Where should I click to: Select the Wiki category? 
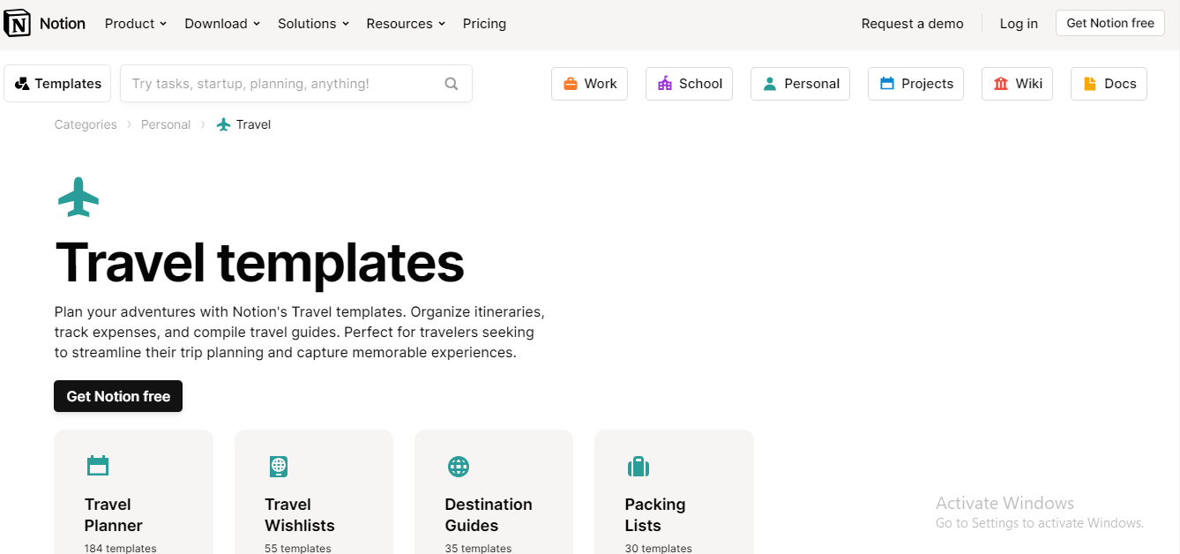click(x=1017, y=84)
